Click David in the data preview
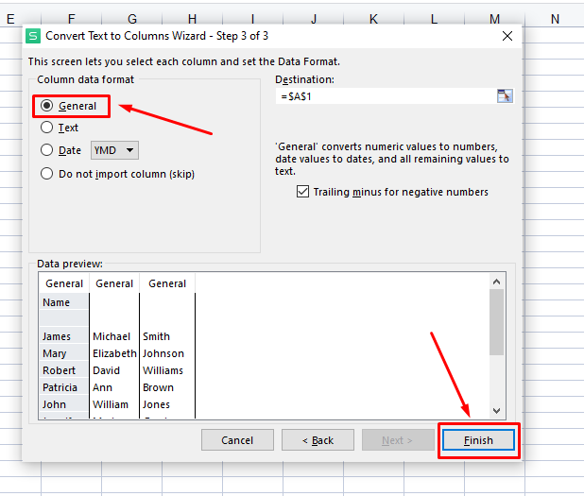 106,370
